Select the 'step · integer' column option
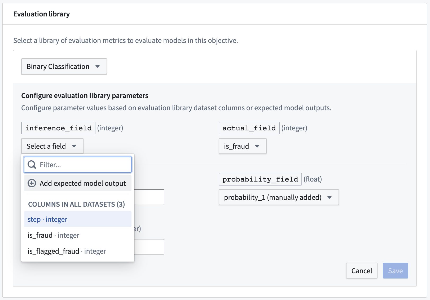 [x=78, y=219]
